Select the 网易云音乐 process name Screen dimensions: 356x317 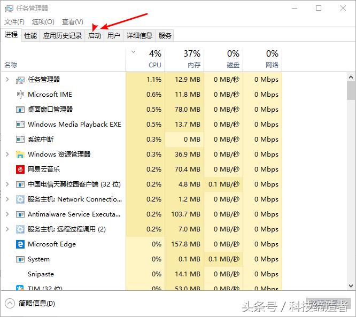(x=44, y=169)
